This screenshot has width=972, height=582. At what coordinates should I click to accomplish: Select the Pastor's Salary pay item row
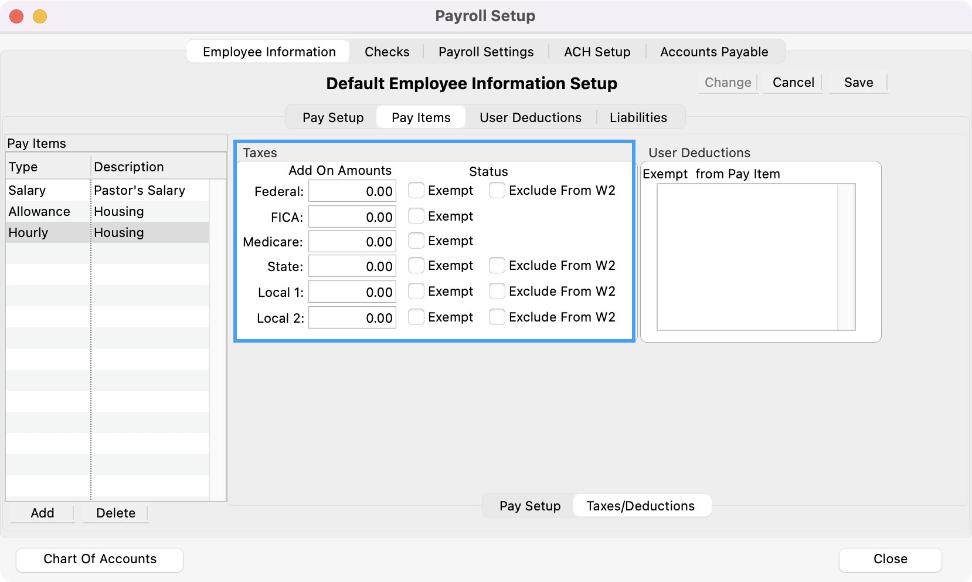(x=107, y=190)
